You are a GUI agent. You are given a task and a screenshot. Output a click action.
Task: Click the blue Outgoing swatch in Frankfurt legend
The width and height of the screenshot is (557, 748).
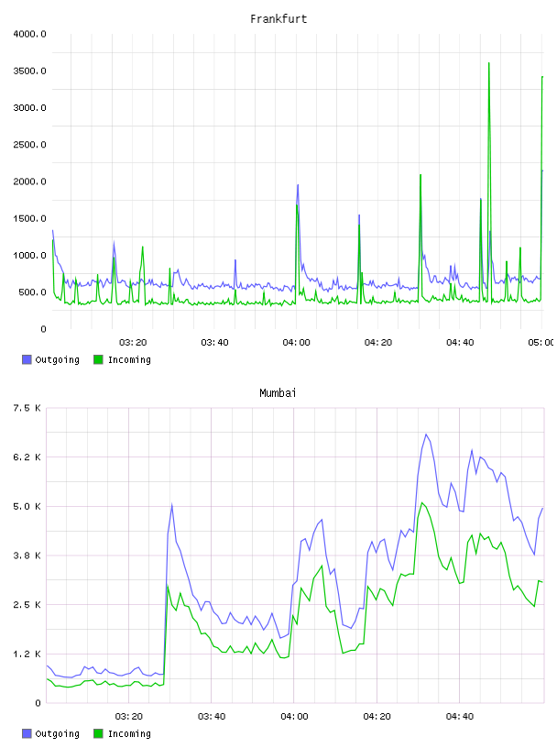(27, 359)
